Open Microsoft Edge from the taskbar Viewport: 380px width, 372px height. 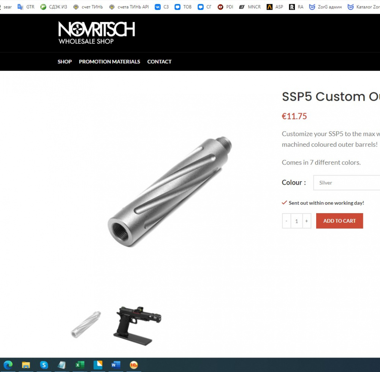8,365
